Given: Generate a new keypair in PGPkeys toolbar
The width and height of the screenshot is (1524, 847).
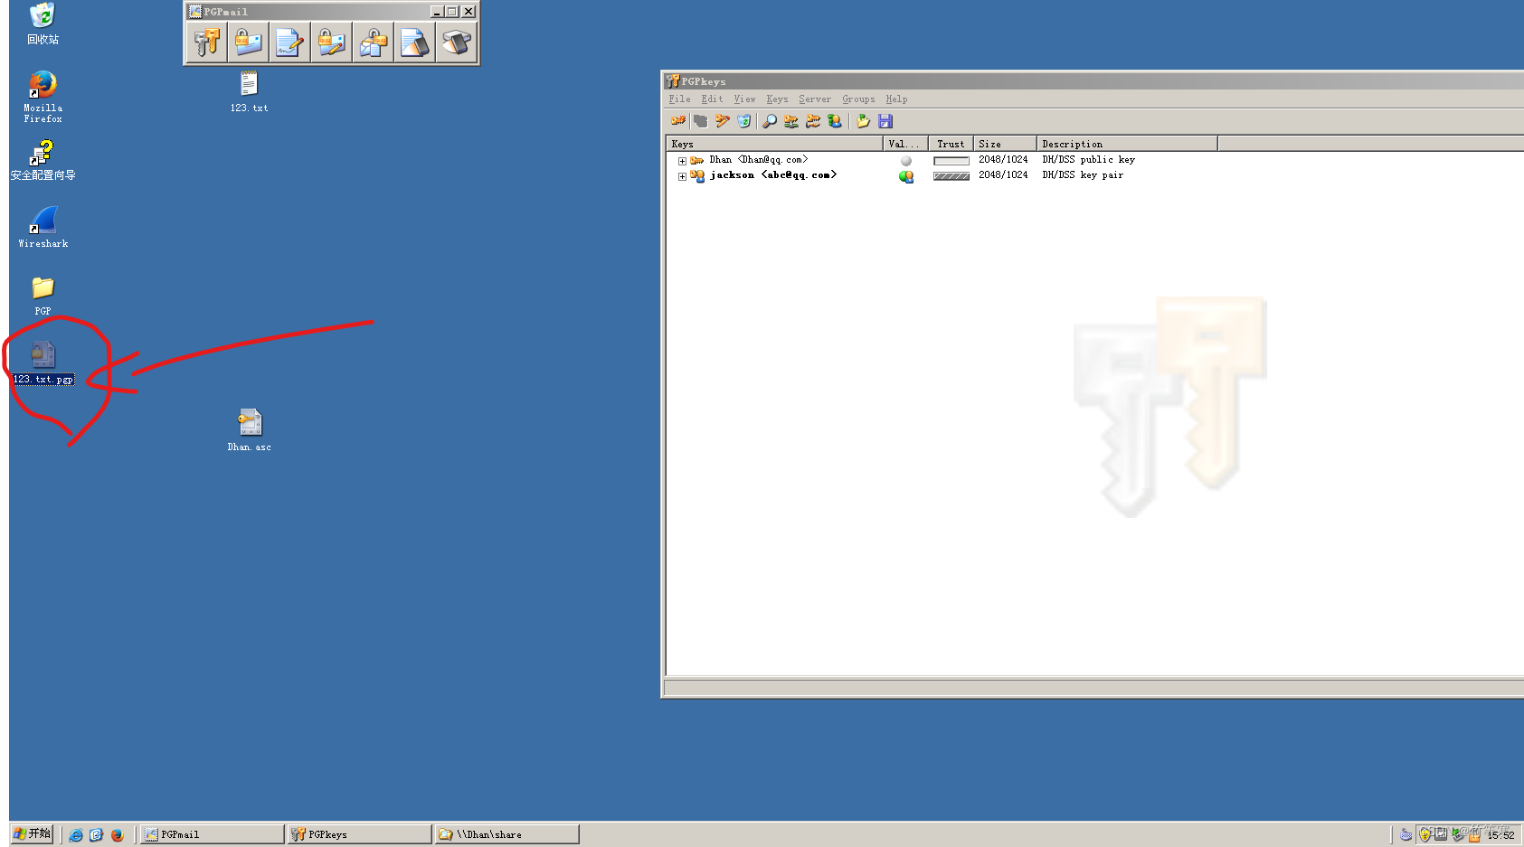Looking at the screenshot, I should (678, 121).
